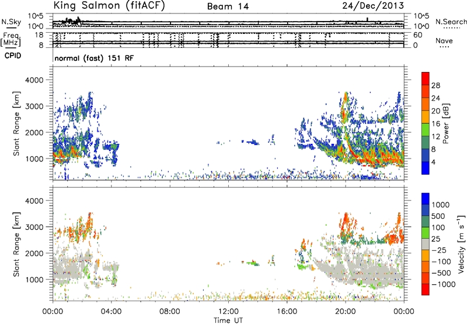Image resolution: width=467 pixels, height=324 pixels.
Task: Click the '18' frequency axis value
Action: click(39, 35)
